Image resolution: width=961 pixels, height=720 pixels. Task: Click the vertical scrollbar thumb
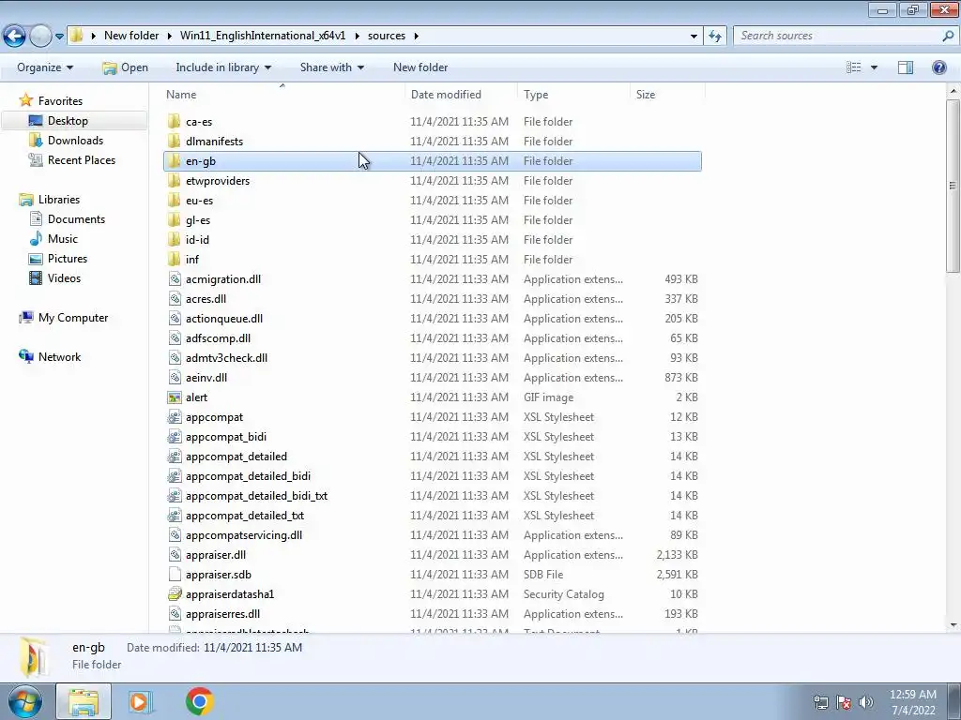[x=953, y=186]
